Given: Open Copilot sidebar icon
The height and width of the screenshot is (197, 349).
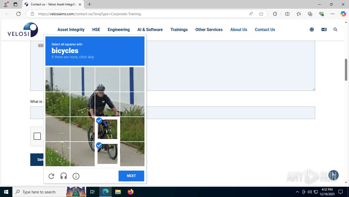Looking at the screenshot, I should tap(343, 14).
